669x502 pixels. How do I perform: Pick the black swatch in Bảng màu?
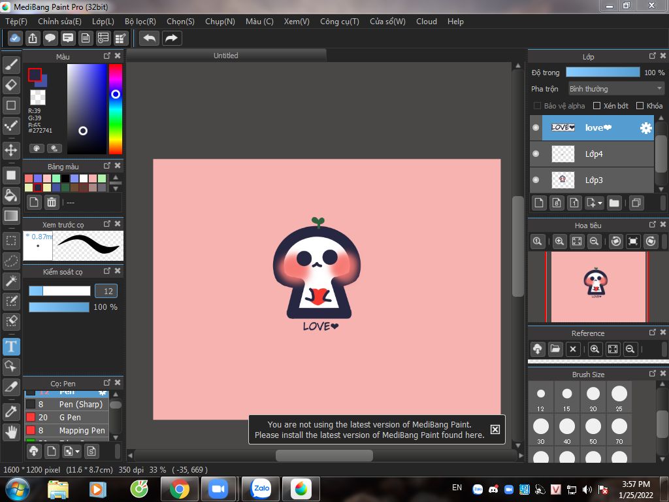click(65, 178)
